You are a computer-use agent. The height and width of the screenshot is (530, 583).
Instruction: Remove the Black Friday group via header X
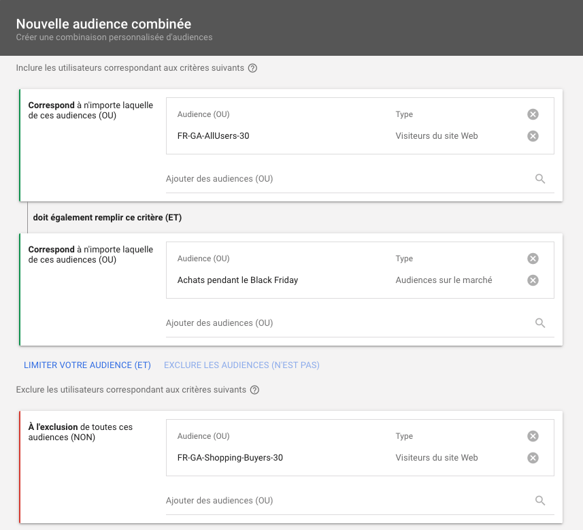tap(533, 259)
